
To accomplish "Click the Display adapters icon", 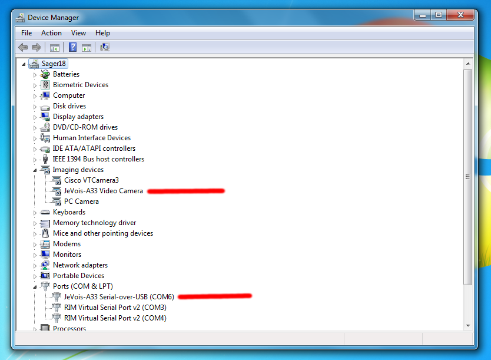I will (45, 117).
